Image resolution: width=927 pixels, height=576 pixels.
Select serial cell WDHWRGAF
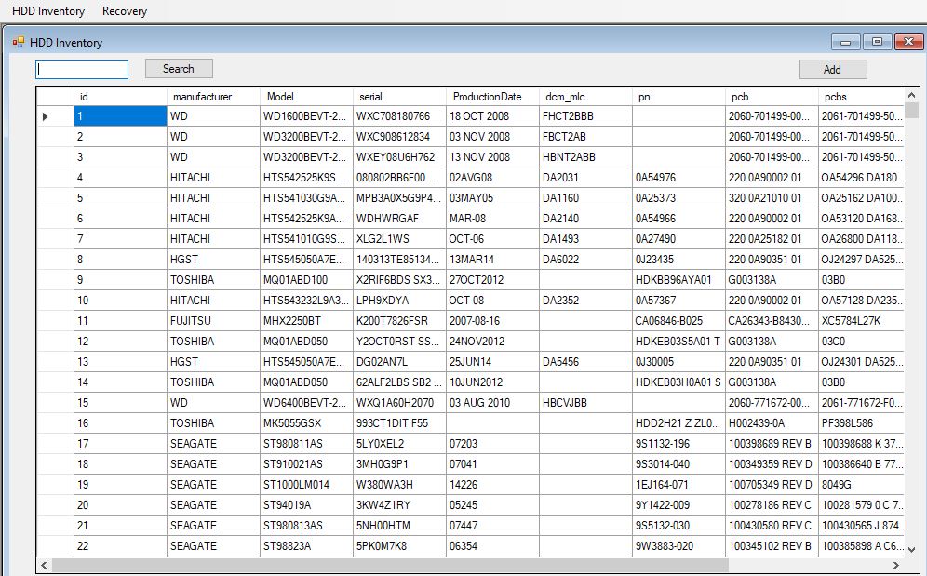pyautogui.click(x=399, y=219)
